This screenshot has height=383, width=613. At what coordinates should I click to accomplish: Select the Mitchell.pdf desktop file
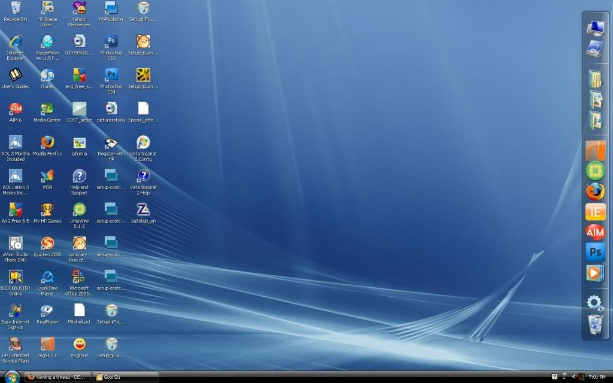tap(80, 314)
